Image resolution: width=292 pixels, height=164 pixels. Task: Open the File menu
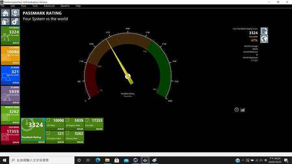click(2, 6)
